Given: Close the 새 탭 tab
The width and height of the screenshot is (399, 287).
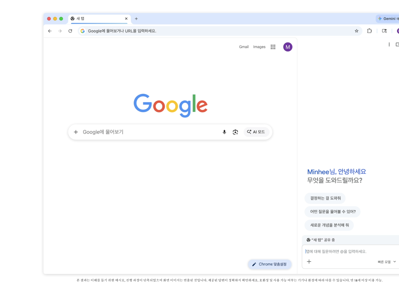Looking at the screenshot, I should coord(126,19).
